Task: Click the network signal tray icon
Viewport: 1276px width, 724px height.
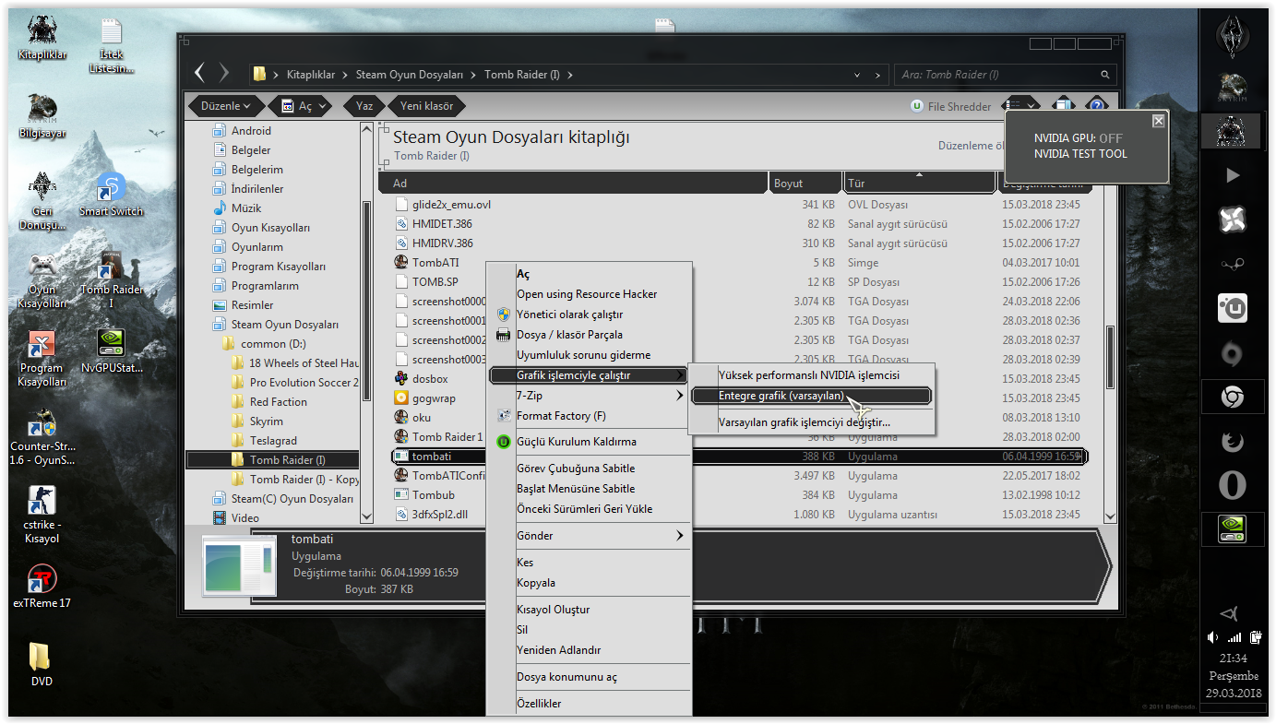Action: click(1234, 636)
